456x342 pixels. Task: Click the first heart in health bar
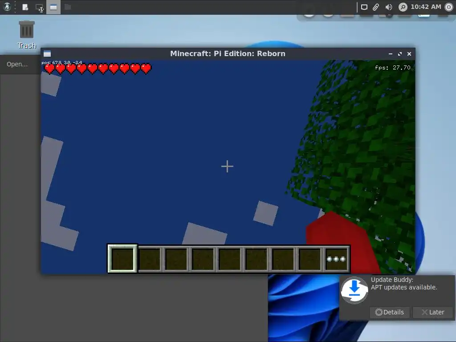pyautogui.click(x=49, y=69)
